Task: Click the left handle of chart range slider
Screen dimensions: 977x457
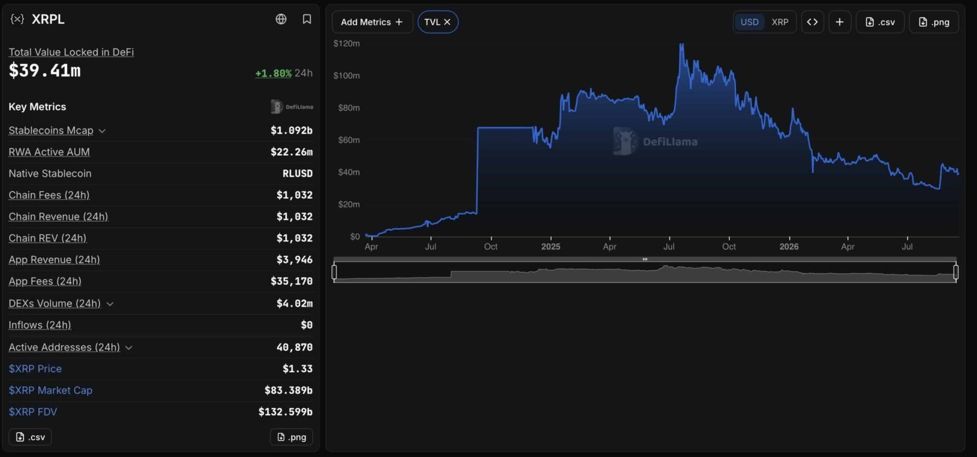Action: tap(334, 272)
